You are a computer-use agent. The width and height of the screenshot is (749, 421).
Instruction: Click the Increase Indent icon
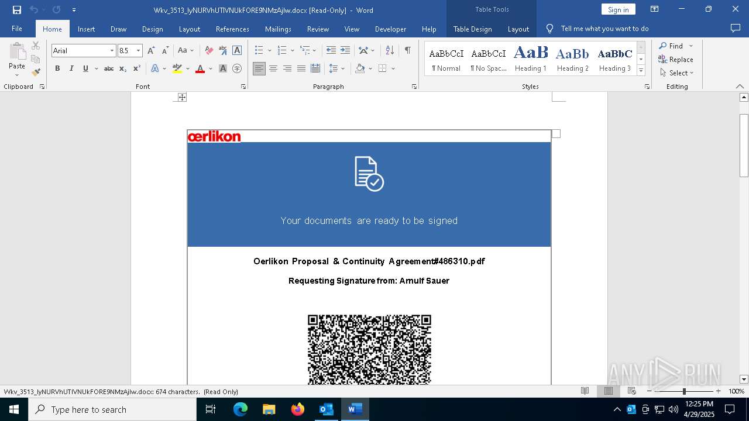pyautogui.click(x=345, y=51)
